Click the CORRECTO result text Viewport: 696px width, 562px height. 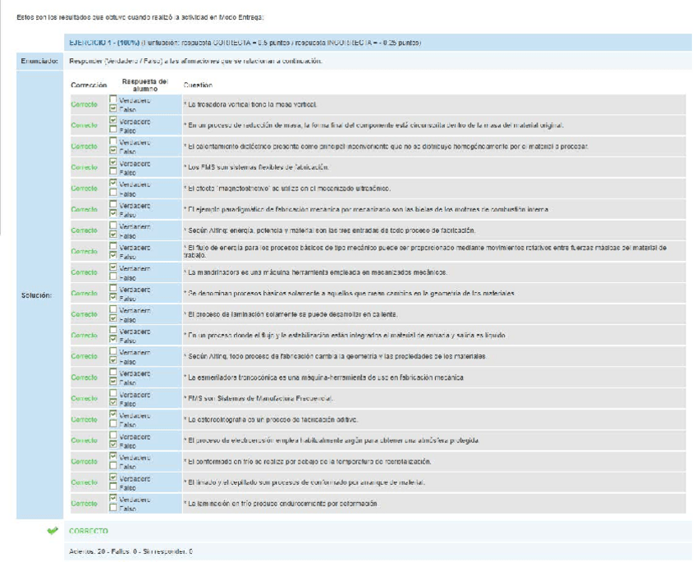tap(89, 531)
